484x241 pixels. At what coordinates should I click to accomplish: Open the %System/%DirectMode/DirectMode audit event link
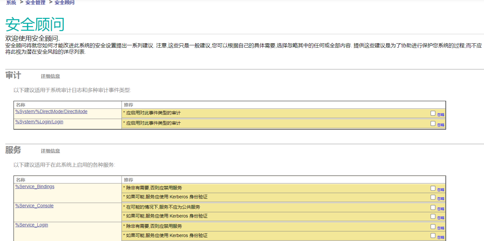(51, 112)
